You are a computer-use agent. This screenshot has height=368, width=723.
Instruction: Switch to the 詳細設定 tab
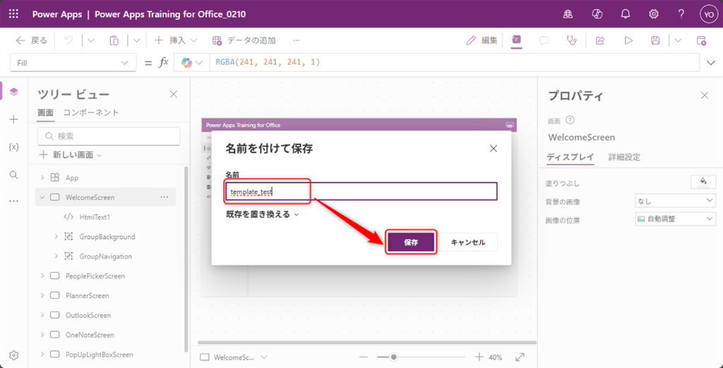tap(624, 157)
